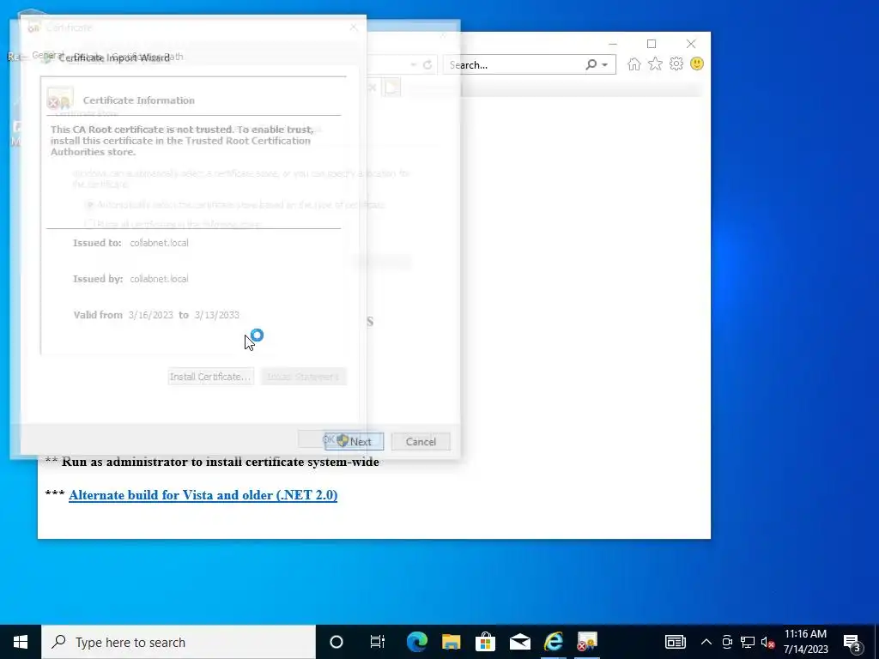Click the smiley feedback icon

[x=697, y=63]
